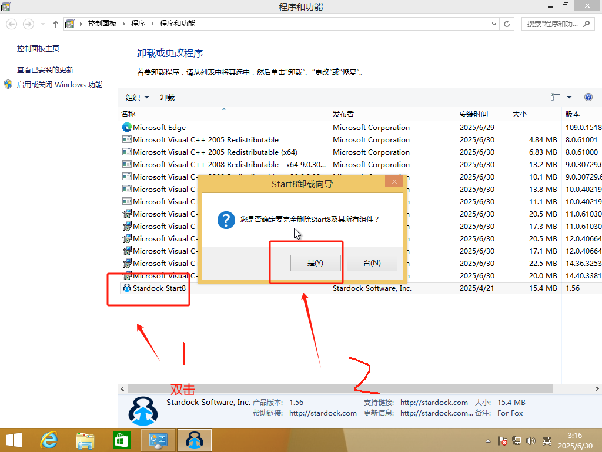The width and height of the screenshot is (602, 452).
Task: Click the Back navigation arrow
Action: point(12,24)
